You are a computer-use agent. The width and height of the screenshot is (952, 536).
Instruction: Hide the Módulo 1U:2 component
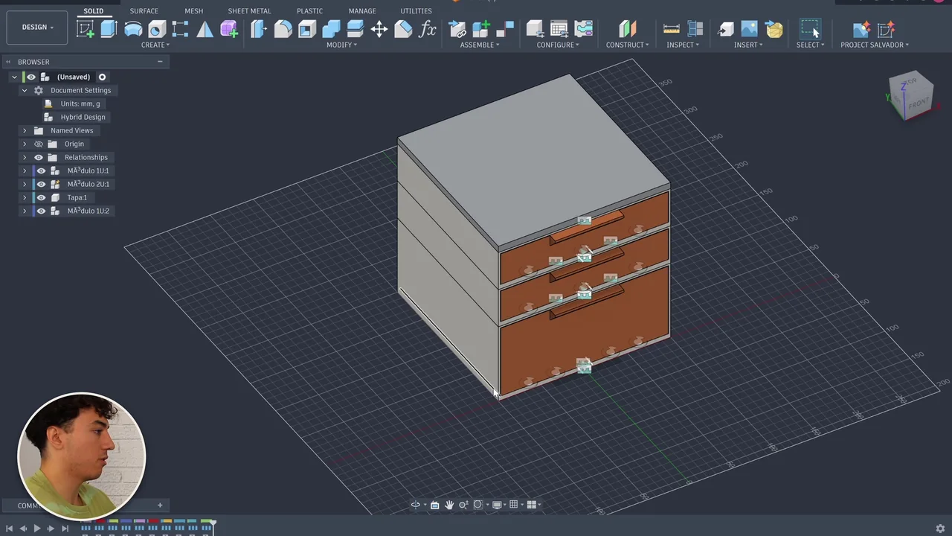(x=41, y=211)
